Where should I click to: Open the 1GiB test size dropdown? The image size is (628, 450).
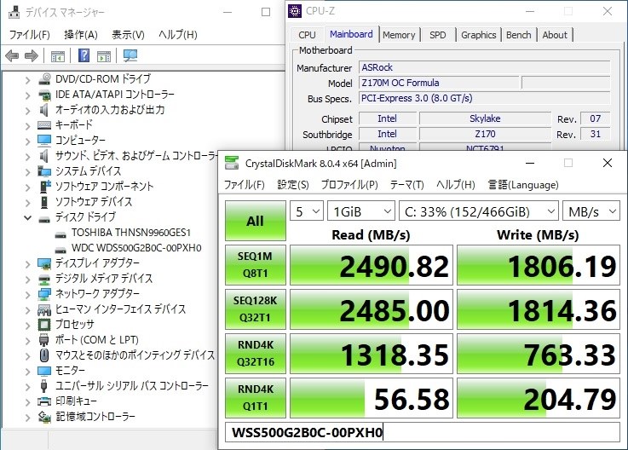(x=360, y=211)
